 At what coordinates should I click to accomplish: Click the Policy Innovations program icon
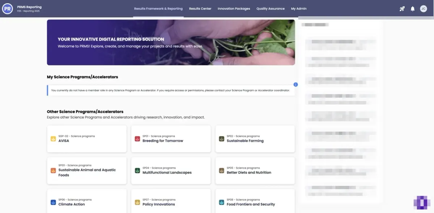point(137,203)
